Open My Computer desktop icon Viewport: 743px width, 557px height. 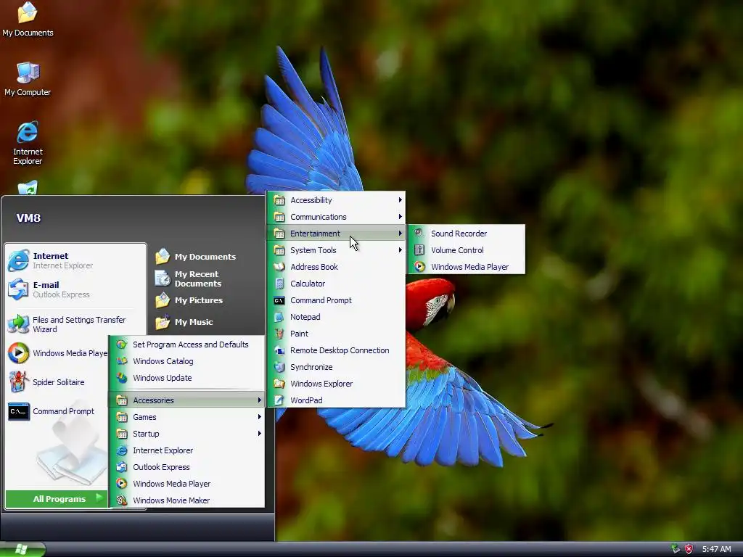point(28,73)
